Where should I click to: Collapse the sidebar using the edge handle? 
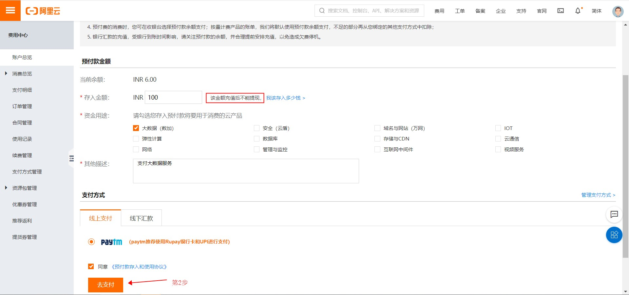[72, 158]
